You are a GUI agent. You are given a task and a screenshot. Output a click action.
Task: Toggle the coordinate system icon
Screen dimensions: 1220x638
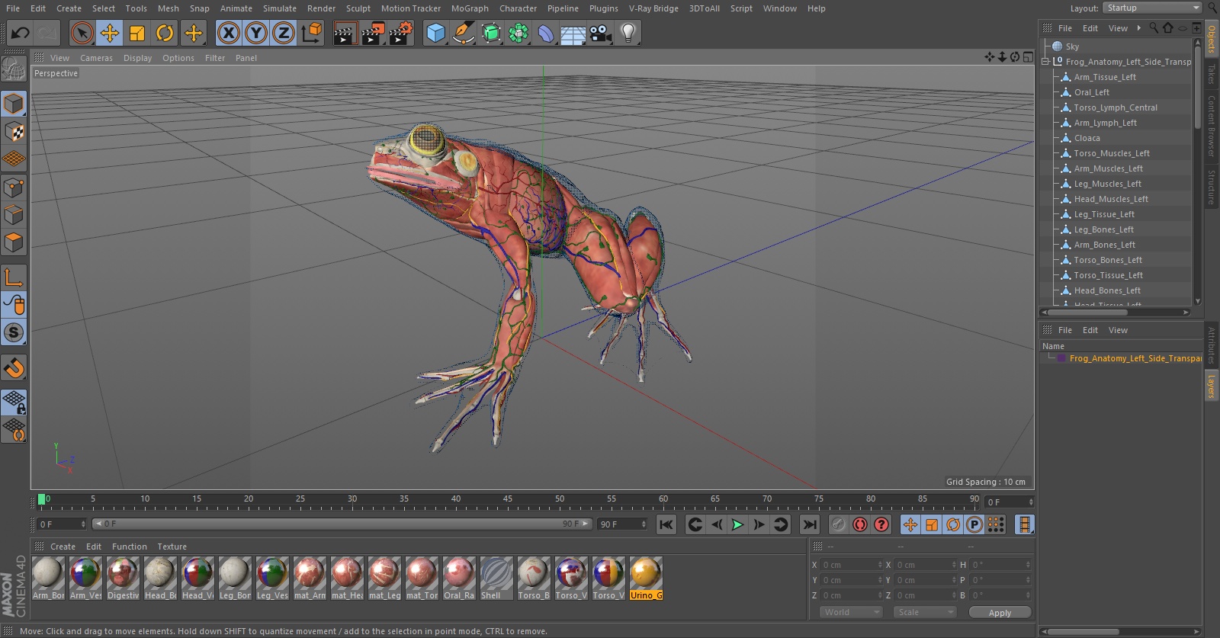click(312, 33)
